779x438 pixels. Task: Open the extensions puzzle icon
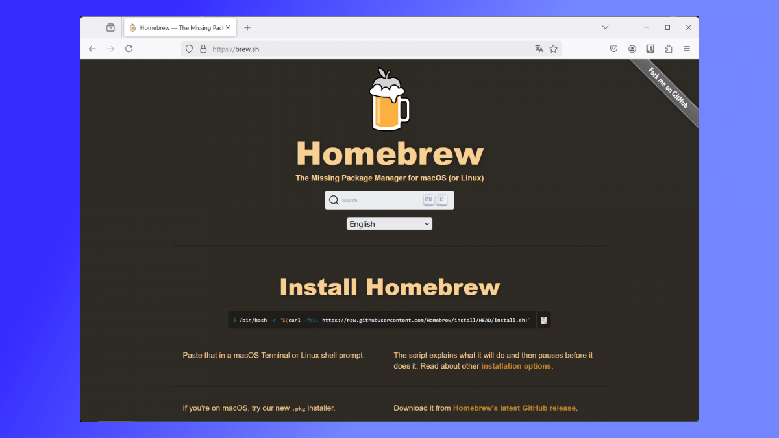(x=669, y=49)
